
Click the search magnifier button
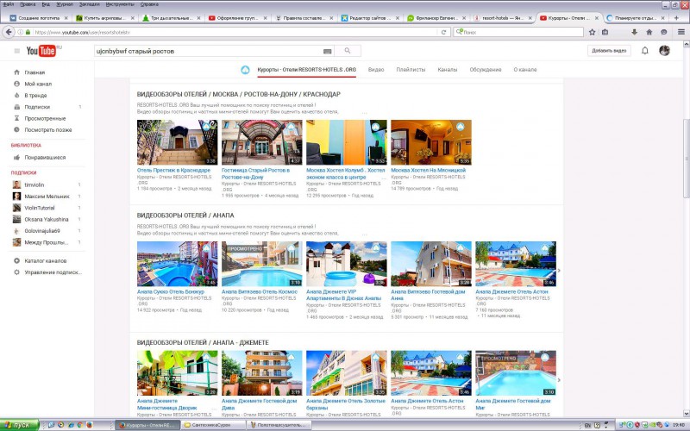pyautogui.click(x=348, y=51)
